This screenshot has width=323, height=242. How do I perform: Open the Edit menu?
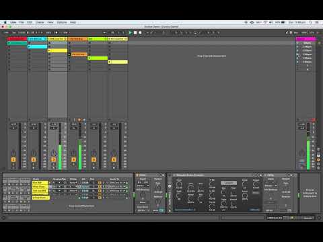[30, 22]
